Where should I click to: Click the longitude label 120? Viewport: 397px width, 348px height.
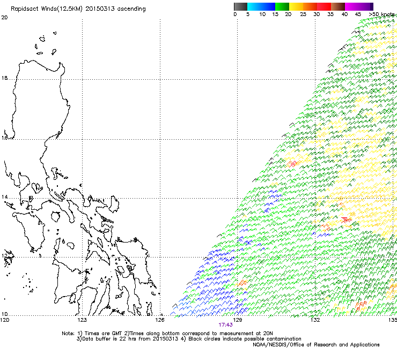5,320
